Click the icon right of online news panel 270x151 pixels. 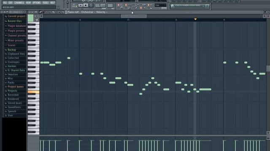coord(207,6)
